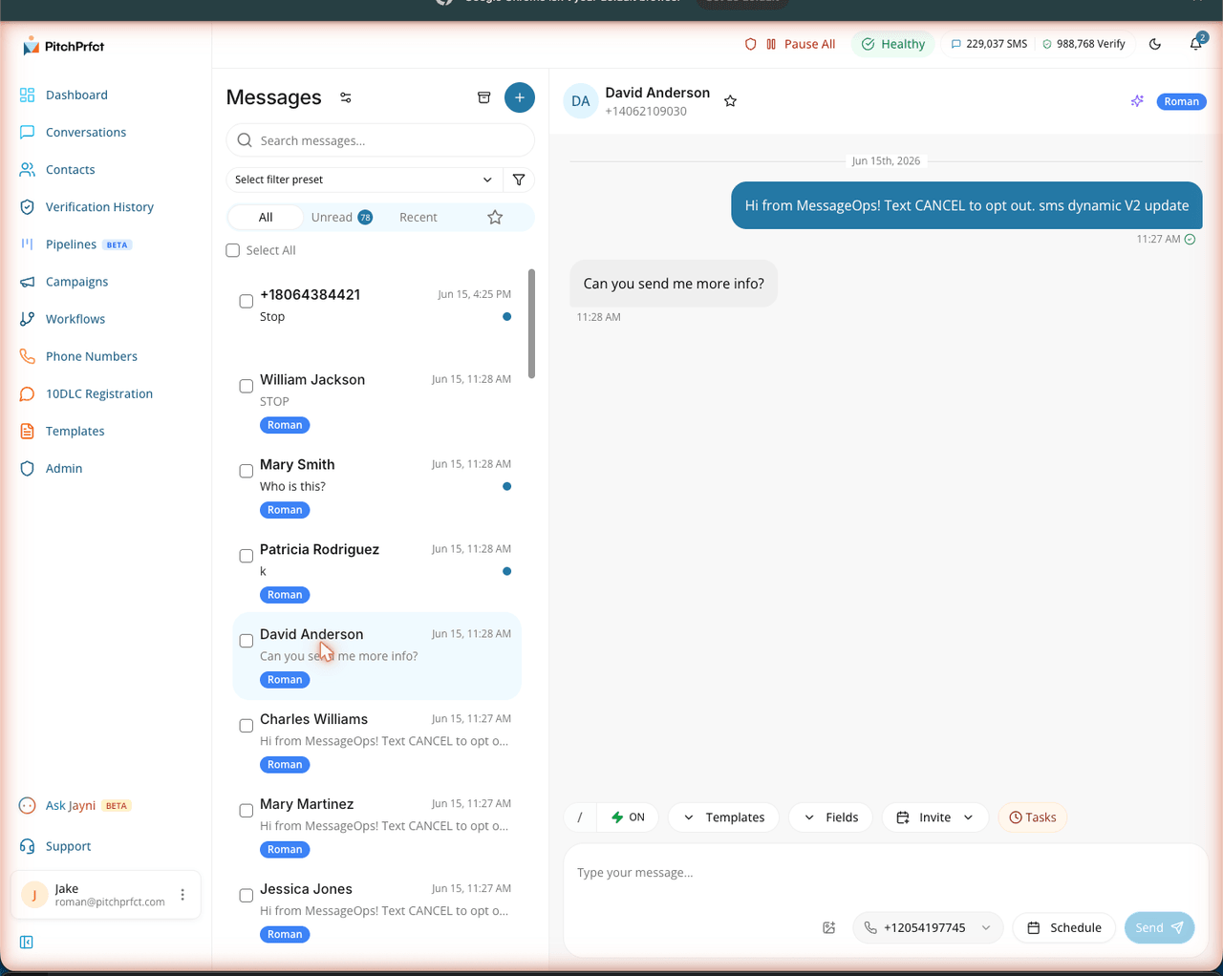Check Jessica Jones's checkbox
The image size is (1223, 976).
pos(246,896)
